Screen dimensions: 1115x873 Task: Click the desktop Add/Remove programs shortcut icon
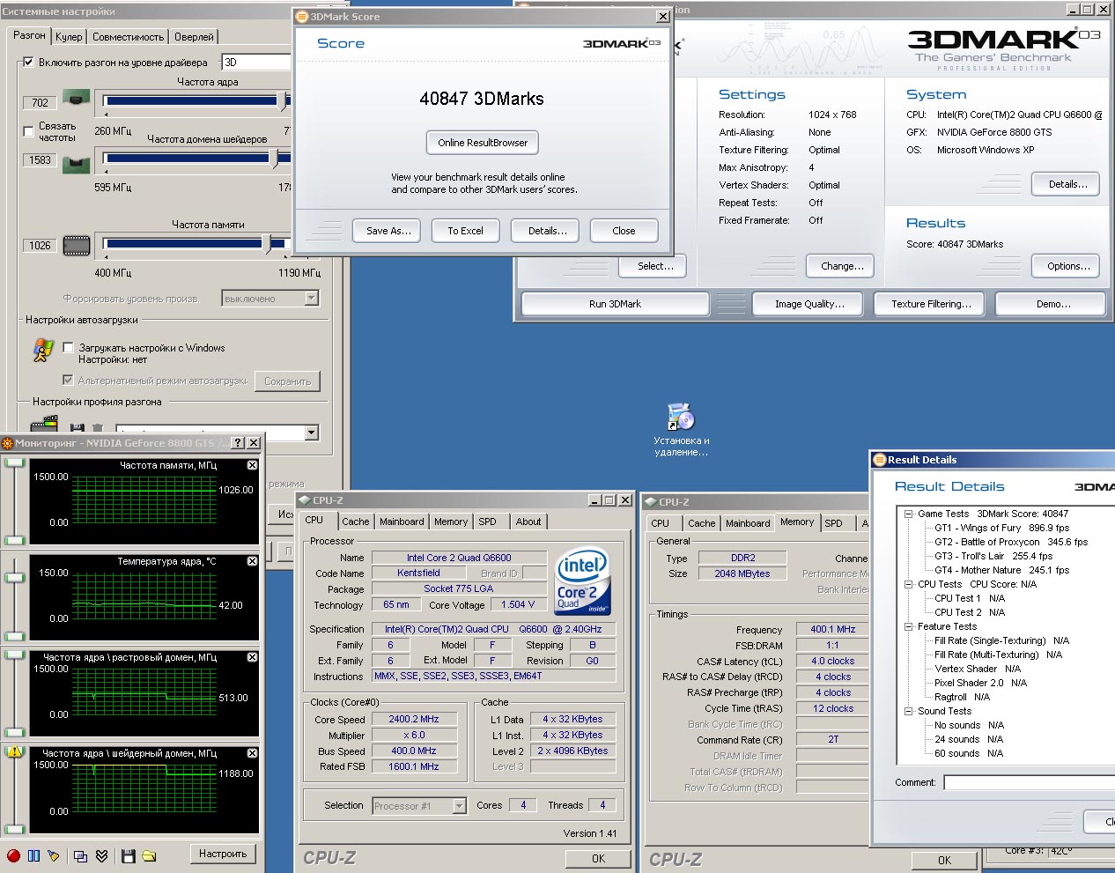coord(681,417)
